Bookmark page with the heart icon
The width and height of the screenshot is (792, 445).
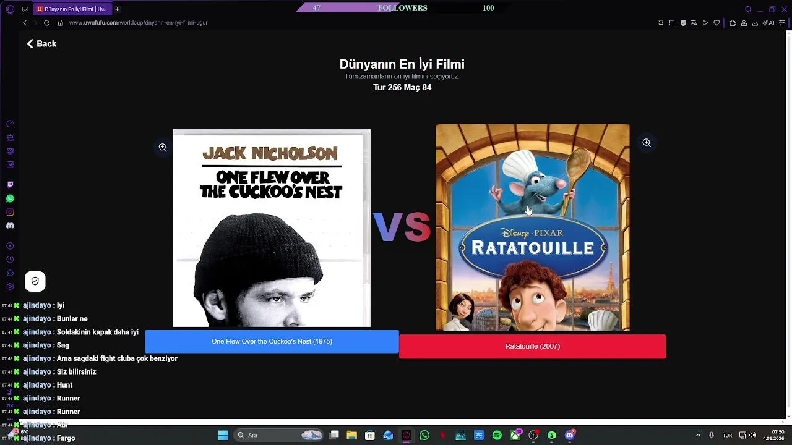click(x=717, y=23)
